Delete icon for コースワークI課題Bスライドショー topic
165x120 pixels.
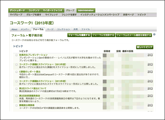pyautogui.click(x=151, y=81)
